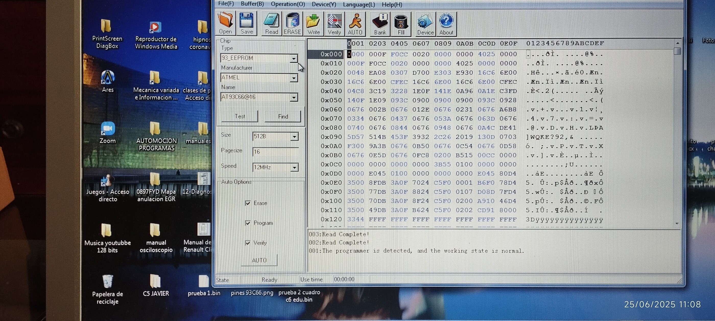Open the Manufacturer dropdown showing ATMEL
The height and width of the screenshot is (321, 715).
point(294,78)
